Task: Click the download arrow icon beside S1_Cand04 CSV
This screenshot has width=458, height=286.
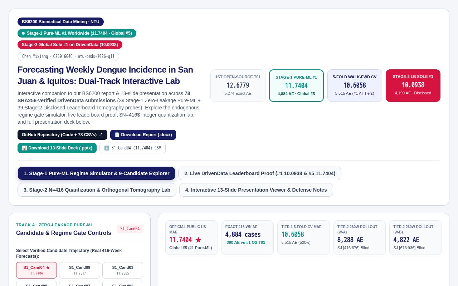Action: (107, 148)
